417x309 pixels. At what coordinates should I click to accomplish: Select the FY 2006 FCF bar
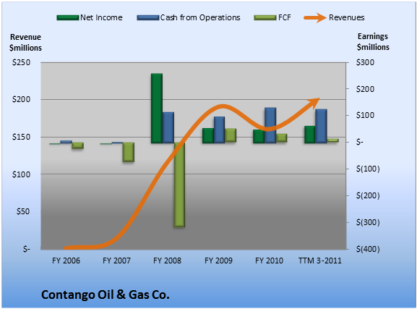pyautogui.click(x=77, y=145)
